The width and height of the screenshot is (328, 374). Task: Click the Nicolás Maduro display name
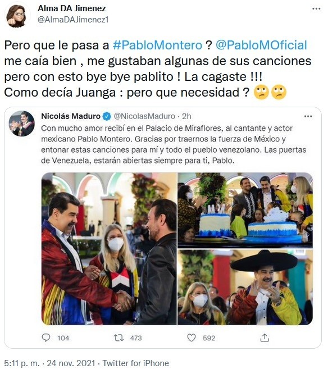(71, 116)
